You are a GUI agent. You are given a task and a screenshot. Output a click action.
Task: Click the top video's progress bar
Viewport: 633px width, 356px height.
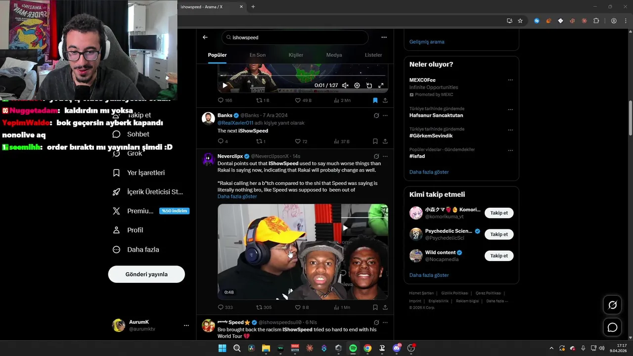pos(303,76)
